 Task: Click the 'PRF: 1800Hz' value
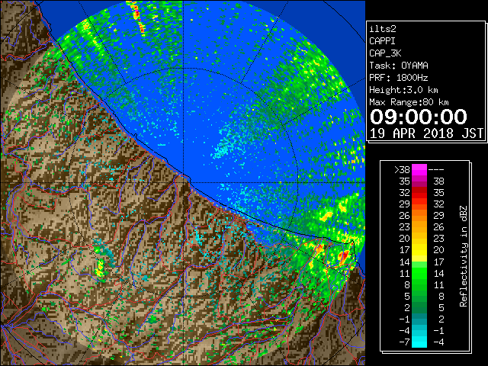(x=399, y=78)
